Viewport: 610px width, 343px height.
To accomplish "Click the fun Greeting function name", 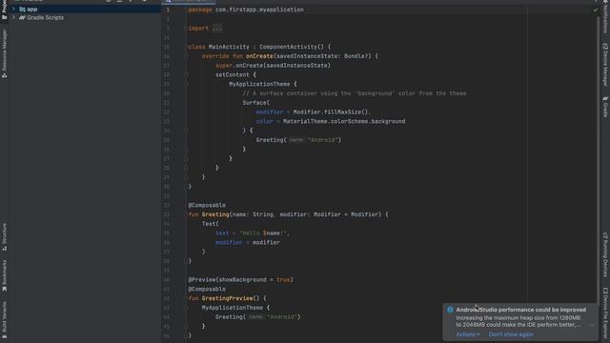I will click(215, 214).
